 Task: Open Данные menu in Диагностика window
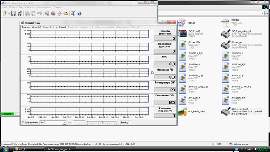25,27
